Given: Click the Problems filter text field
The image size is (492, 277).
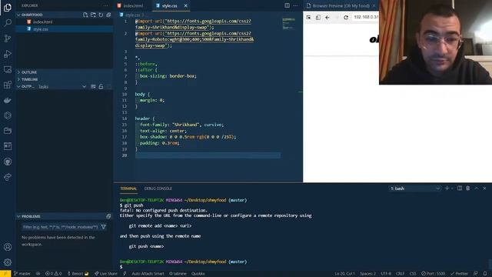Looking at the screenshot, I should (60, 227).
